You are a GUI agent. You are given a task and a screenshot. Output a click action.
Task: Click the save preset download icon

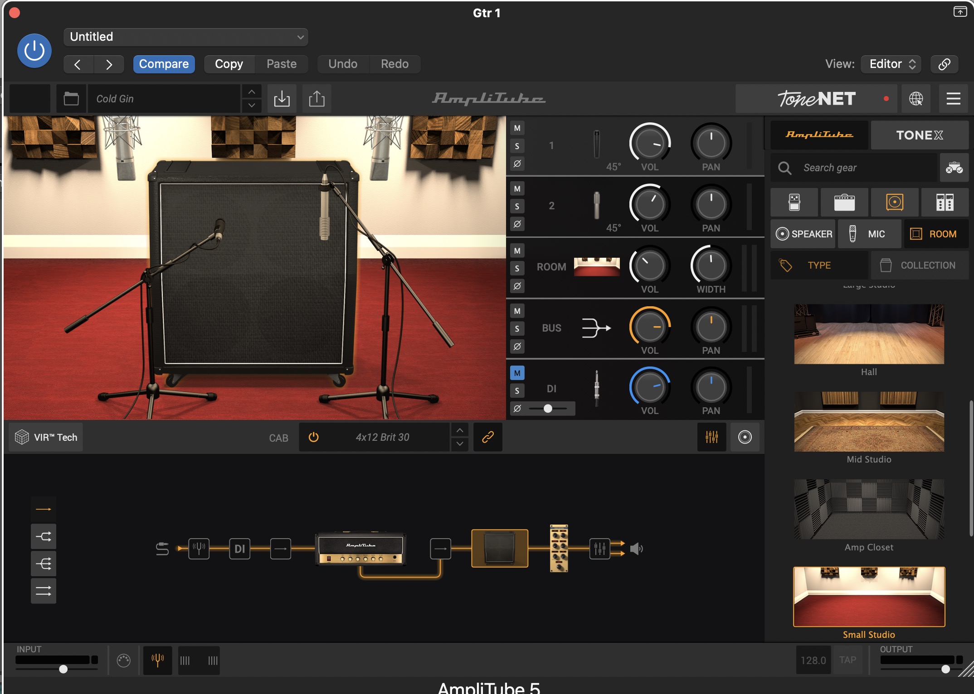(x=282, y=98)
